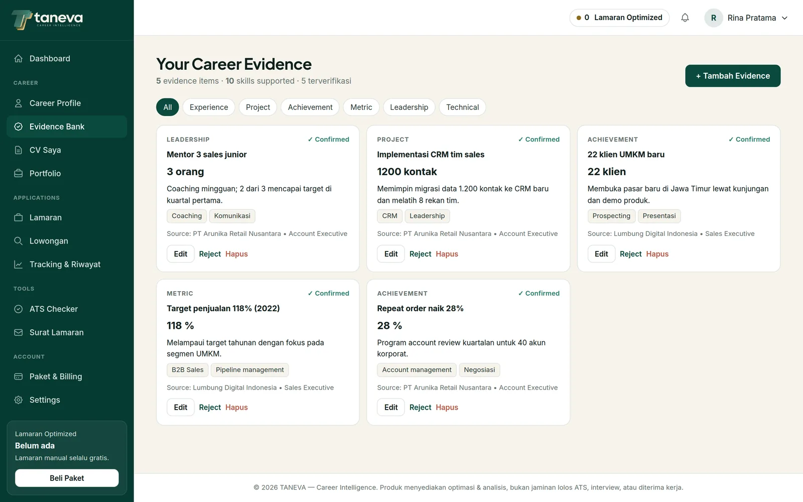Viewport: 803px width, 502px height.
Task: Reject the Implementasi CRM tim sales evidence
Action: coord(420,254)
